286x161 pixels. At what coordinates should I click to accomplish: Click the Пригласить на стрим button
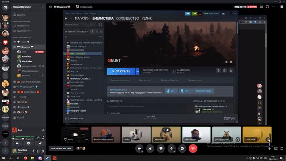point(61,148)
